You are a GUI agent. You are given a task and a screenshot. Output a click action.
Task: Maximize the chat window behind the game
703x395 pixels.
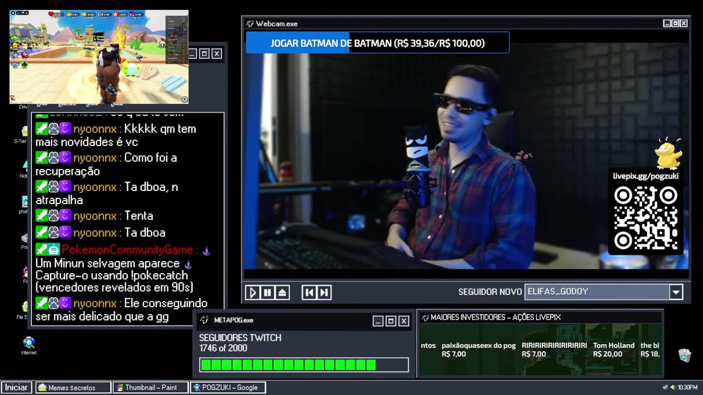tap(204, 53)
